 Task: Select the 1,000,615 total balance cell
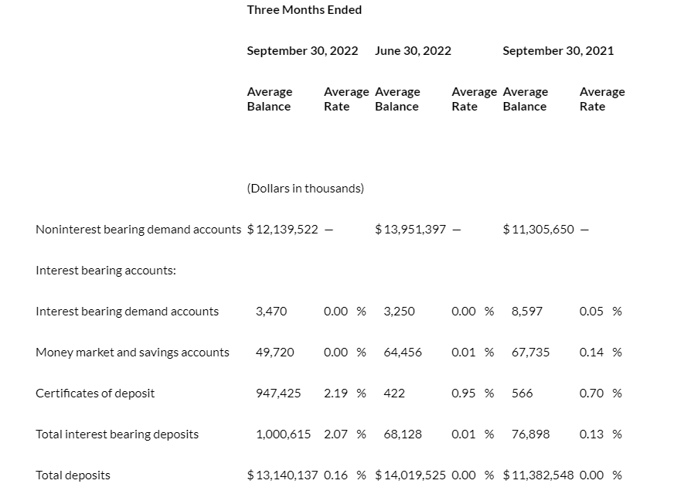pos(283,434)
